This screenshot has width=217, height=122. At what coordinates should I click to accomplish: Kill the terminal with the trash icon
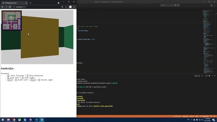[x=210, y=76]
